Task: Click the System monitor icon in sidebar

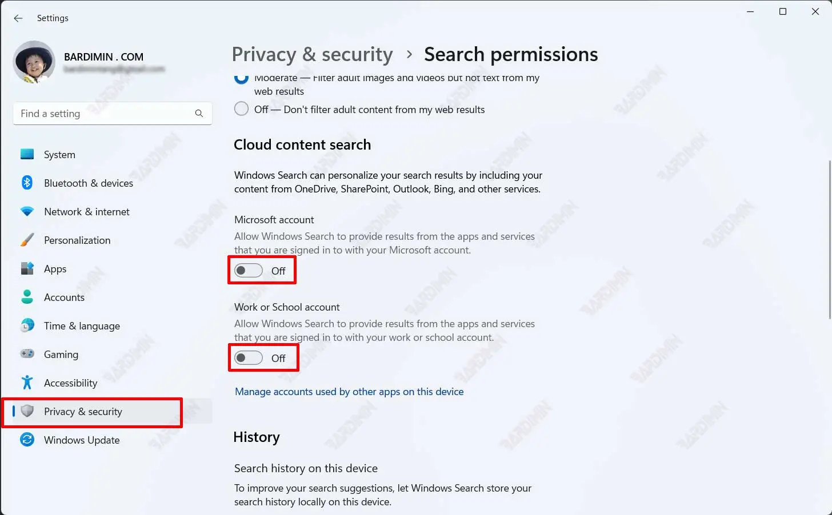Action: tap(27, 154)
